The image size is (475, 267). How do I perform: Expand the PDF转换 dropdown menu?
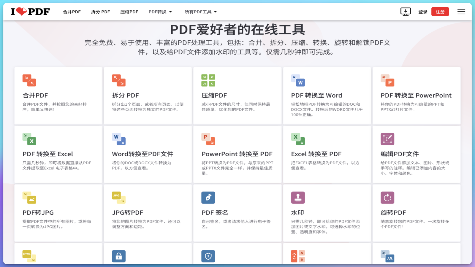coord(160,12)
